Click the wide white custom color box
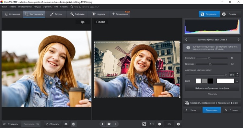This screenshot has width=243, height=128. tap(225, 81)
